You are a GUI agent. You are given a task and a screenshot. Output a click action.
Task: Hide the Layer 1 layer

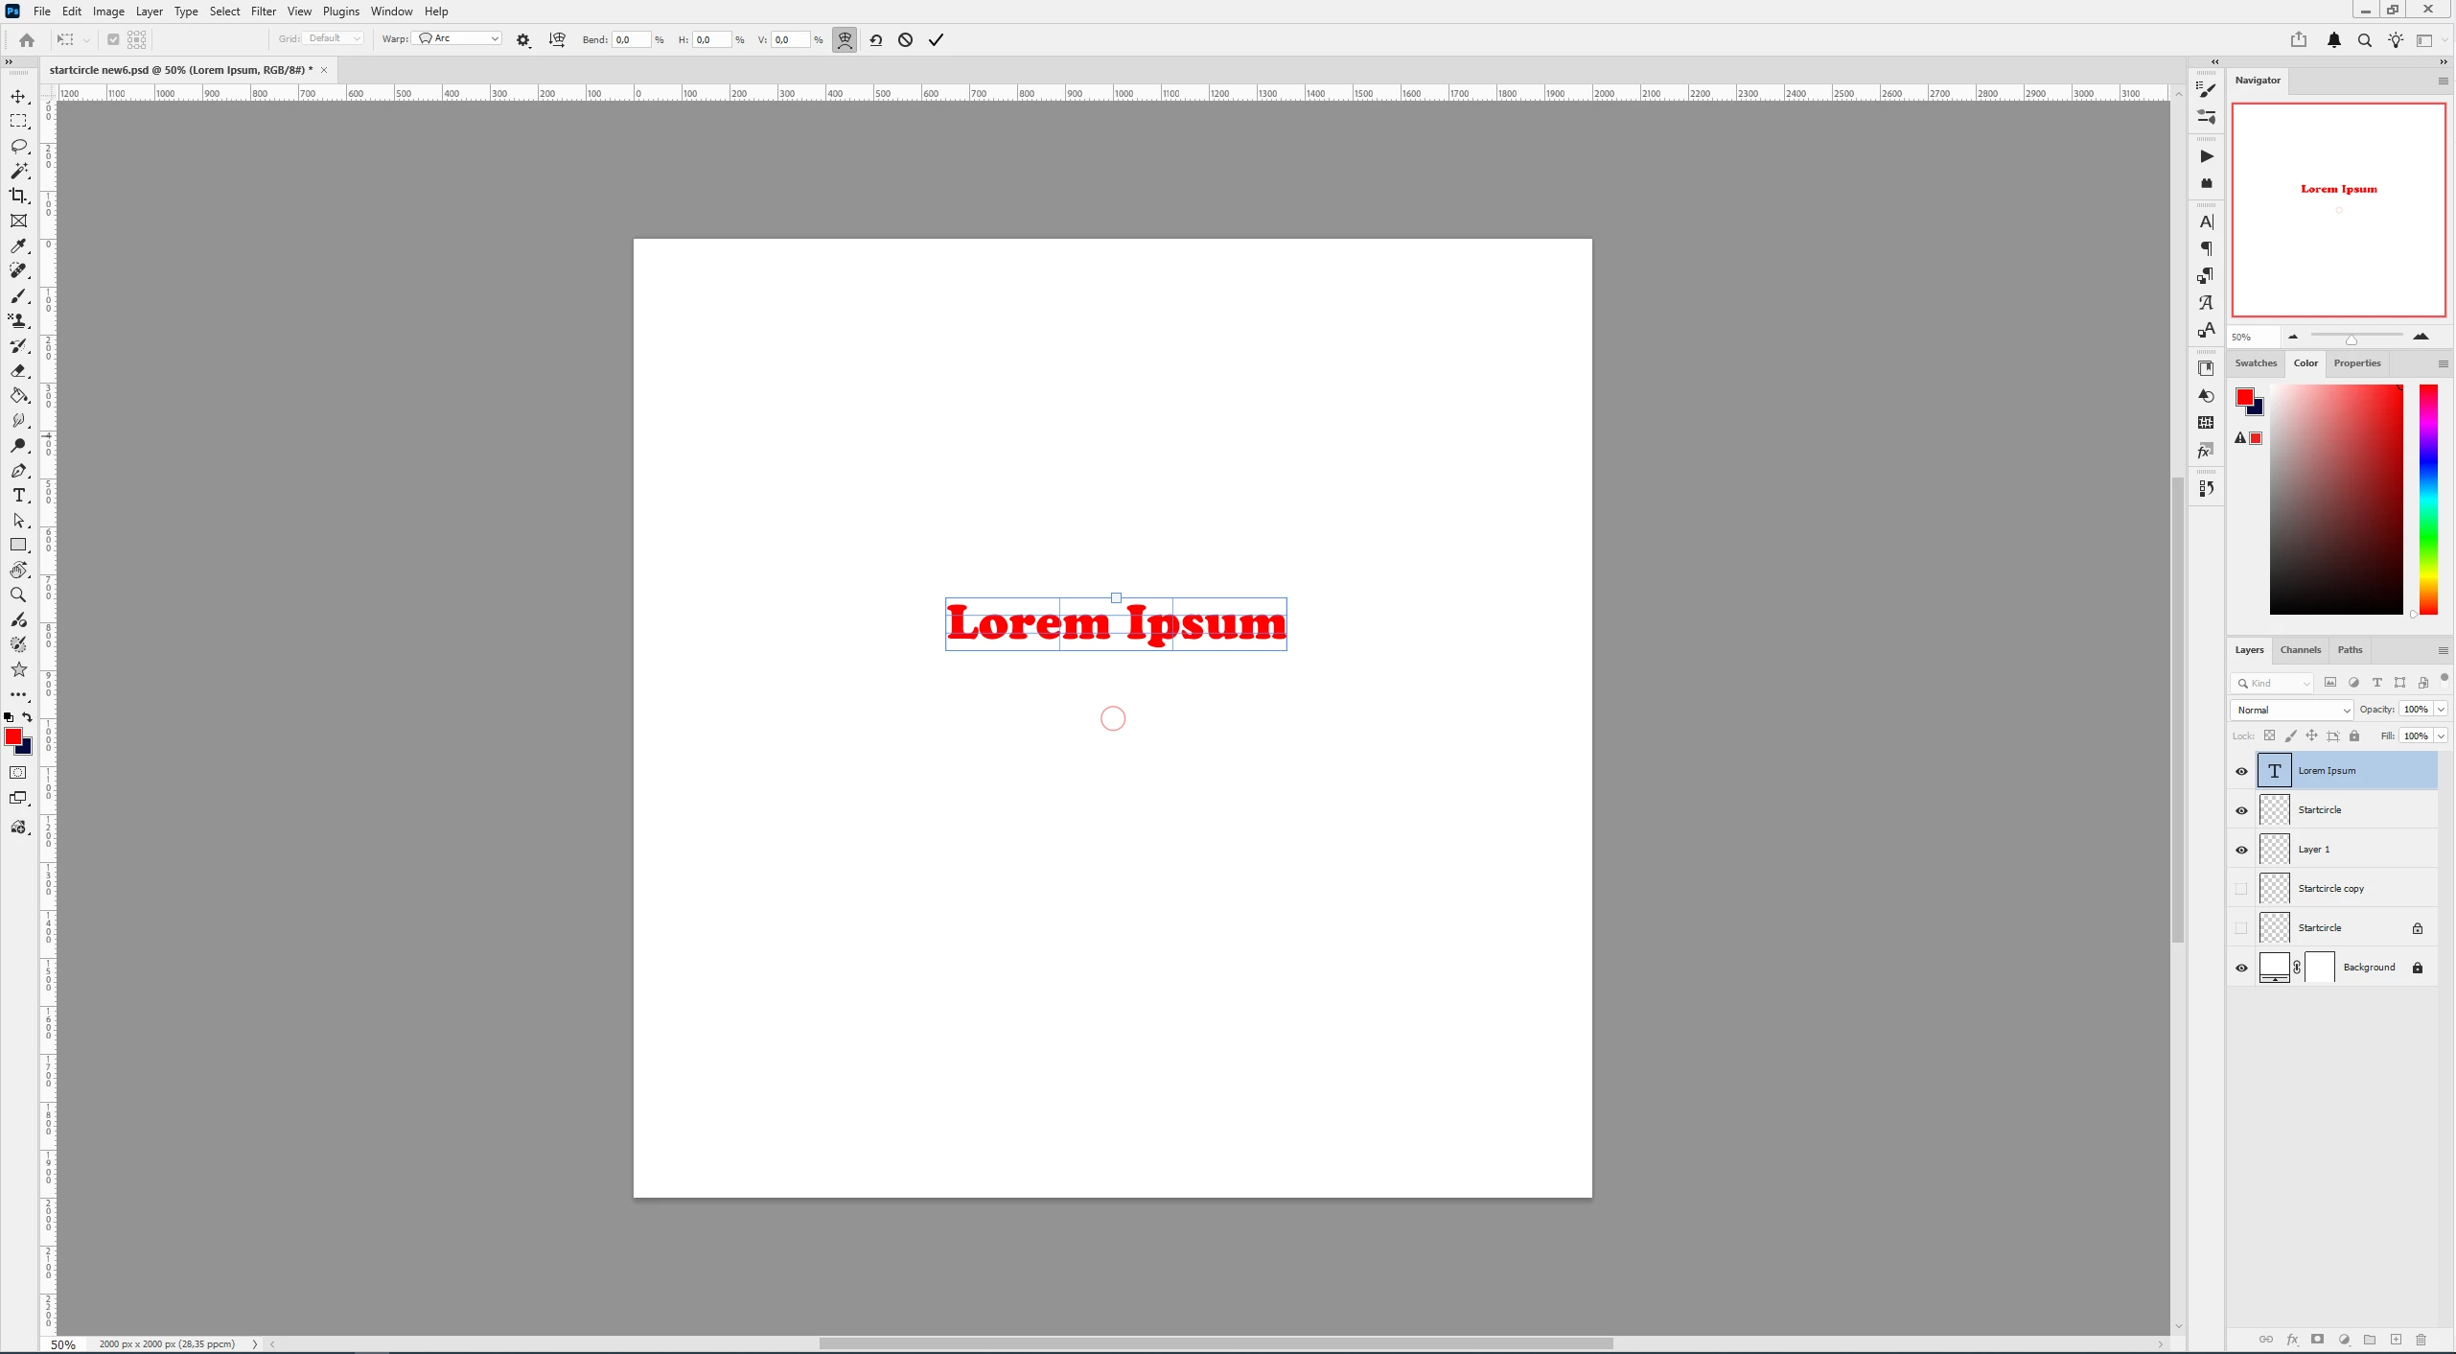coord(2241,850)
